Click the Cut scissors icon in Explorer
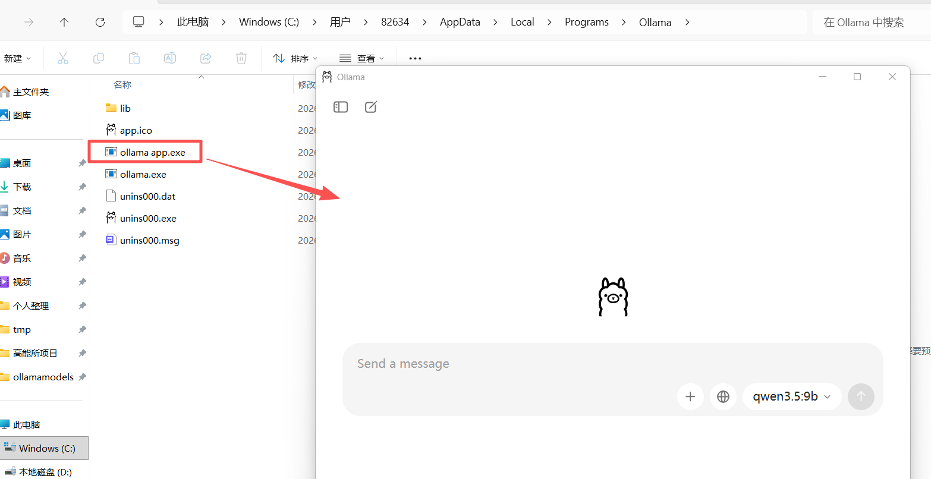The image size is (931, 479). (x=63, y=58)
